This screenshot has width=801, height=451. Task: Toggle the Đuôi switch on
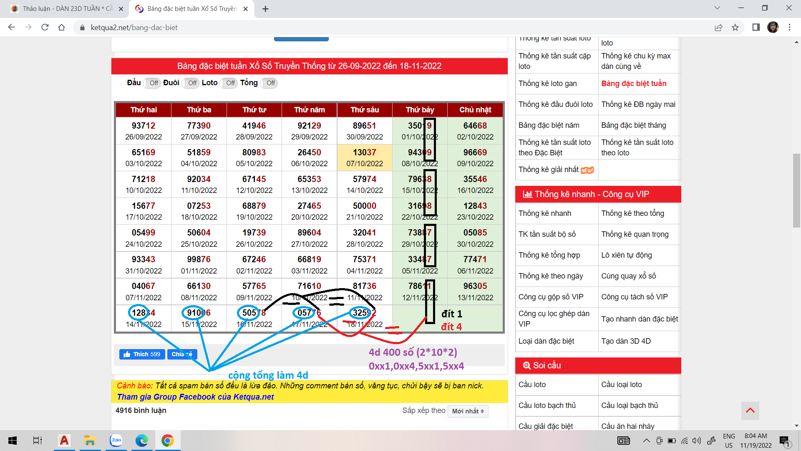coord(191,83)
